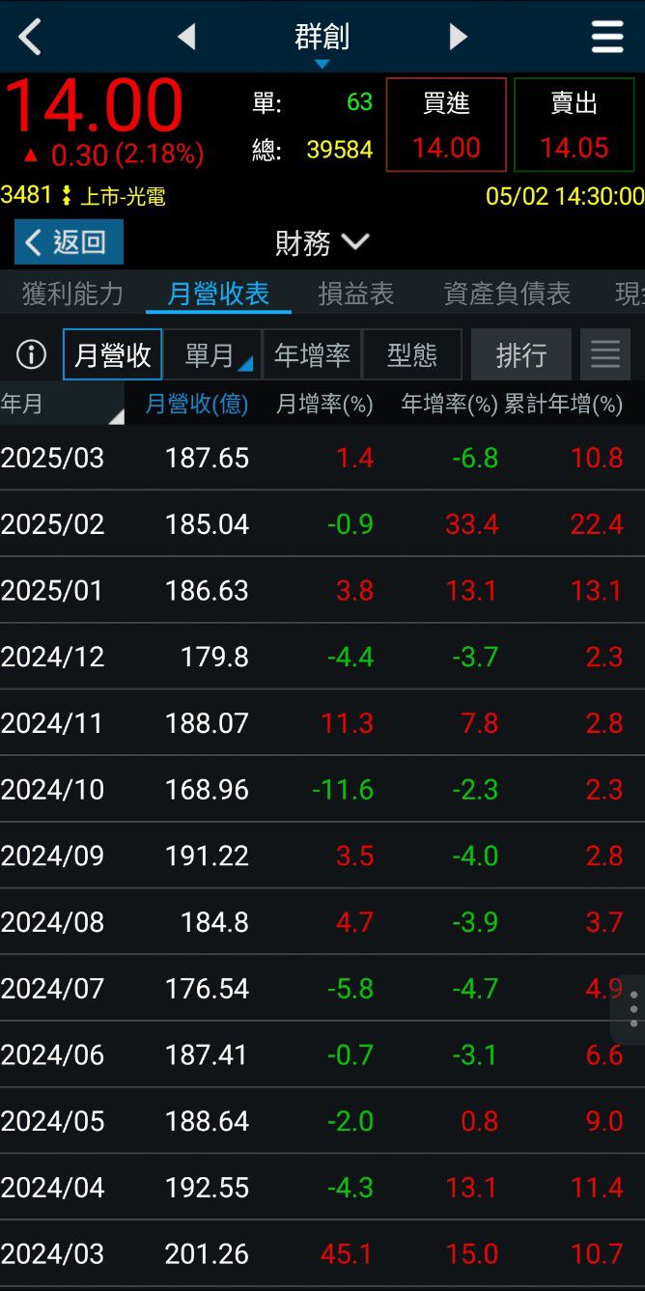Click yearly growth 33.4 for 2025/02
645x1291 pixels.
(x=471, y=524)
